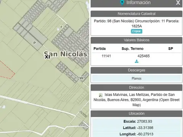Viewport: 183px width, 137px height.
Task: Click the section labeled F on map
Action: coord(61,27)
